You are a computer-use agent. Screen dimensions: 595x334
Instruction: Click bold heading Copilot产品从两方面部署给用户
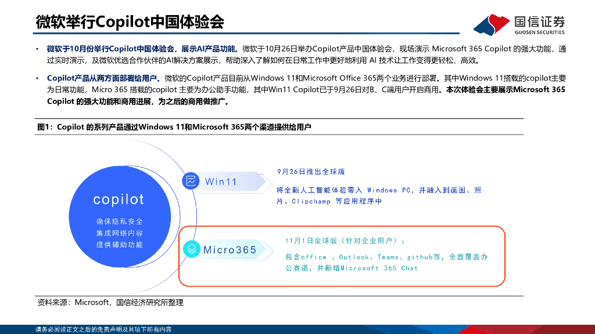104,78
